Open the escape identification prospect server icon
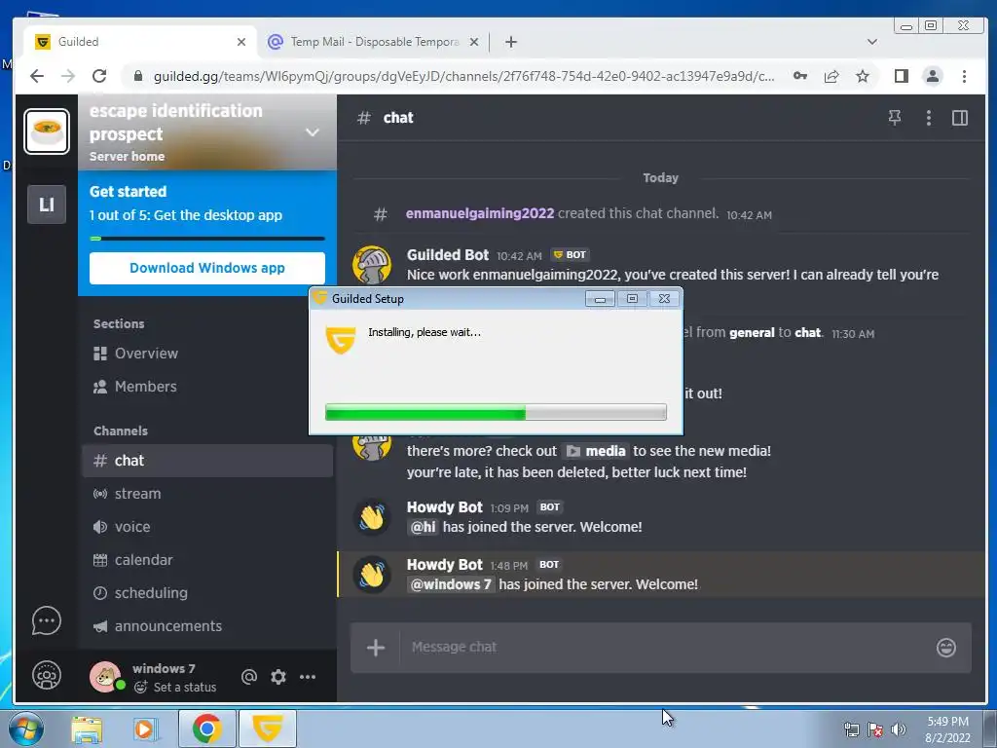 coord(47,131)
